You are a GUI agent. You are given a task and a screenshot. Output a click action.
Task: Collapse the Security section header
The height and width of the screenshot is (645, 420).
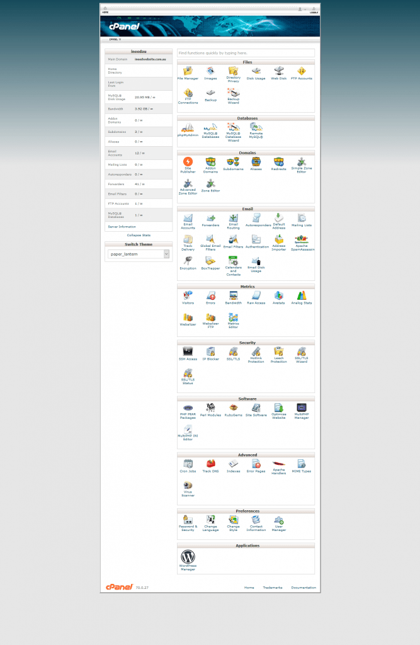pos(246,343)
